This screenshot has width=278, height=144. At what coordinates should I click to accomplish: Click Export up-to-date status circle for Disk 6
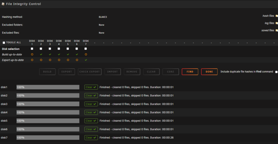coord(77,60)
